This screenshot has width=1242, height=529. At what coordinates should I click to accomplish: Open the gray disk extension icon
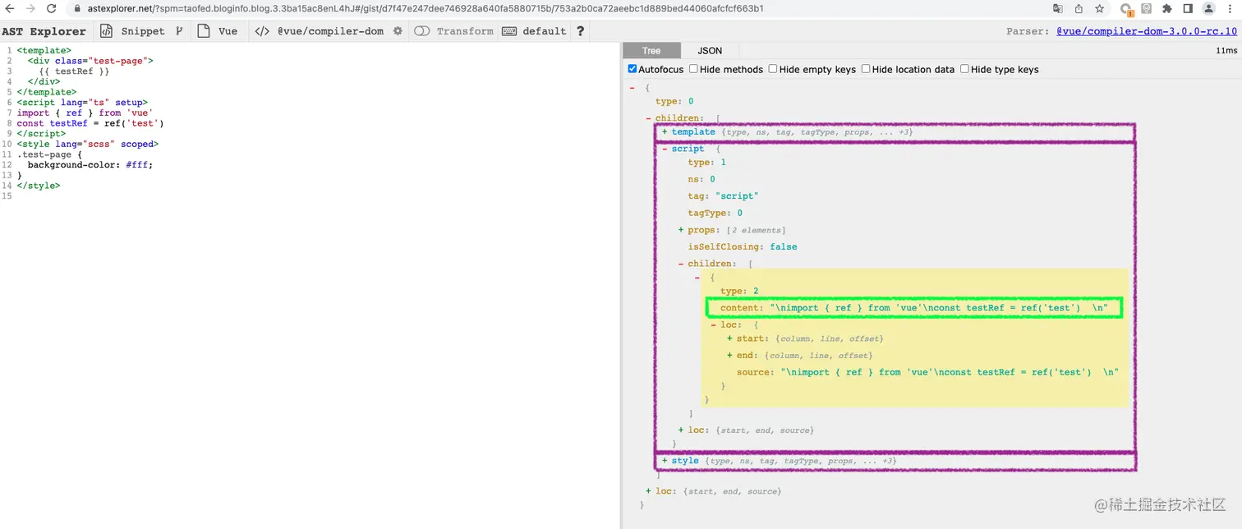click(x=1147, y=8)
